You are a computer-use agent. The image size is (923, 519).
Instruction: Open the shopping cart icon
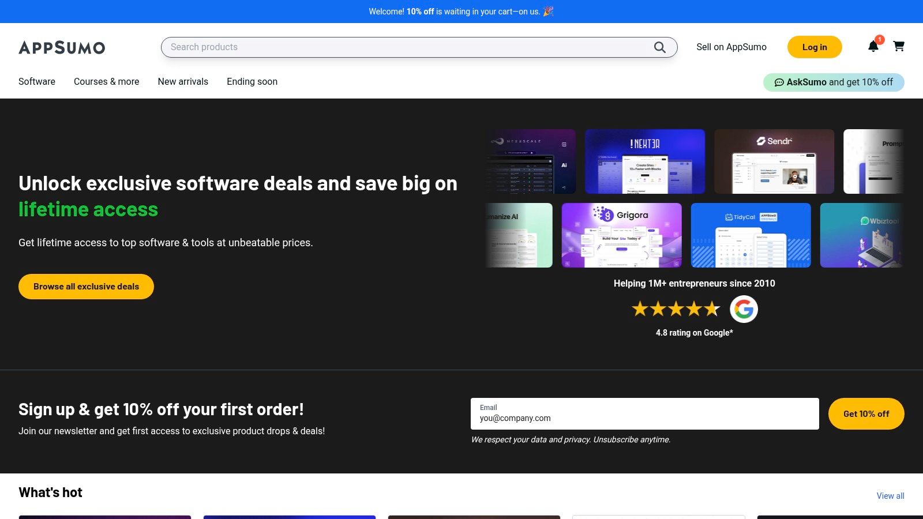click(899, 46)
